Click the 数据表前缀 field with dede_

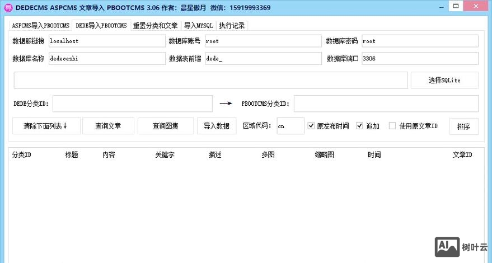pos(263,58)
